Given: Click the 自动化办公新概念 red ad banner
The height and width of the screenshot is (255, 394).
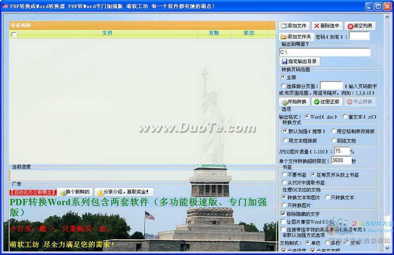Looking at the screenshot, I should click(x=33, y=192).
